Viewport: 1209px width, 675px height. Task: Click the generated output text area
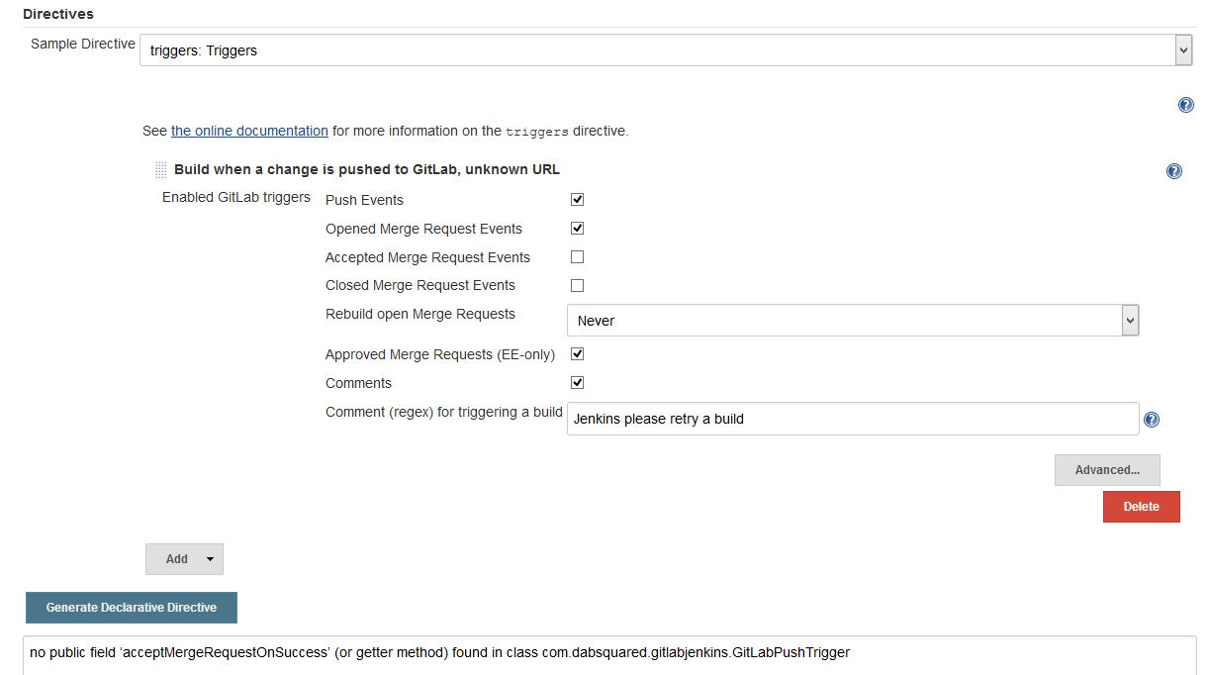609,655
